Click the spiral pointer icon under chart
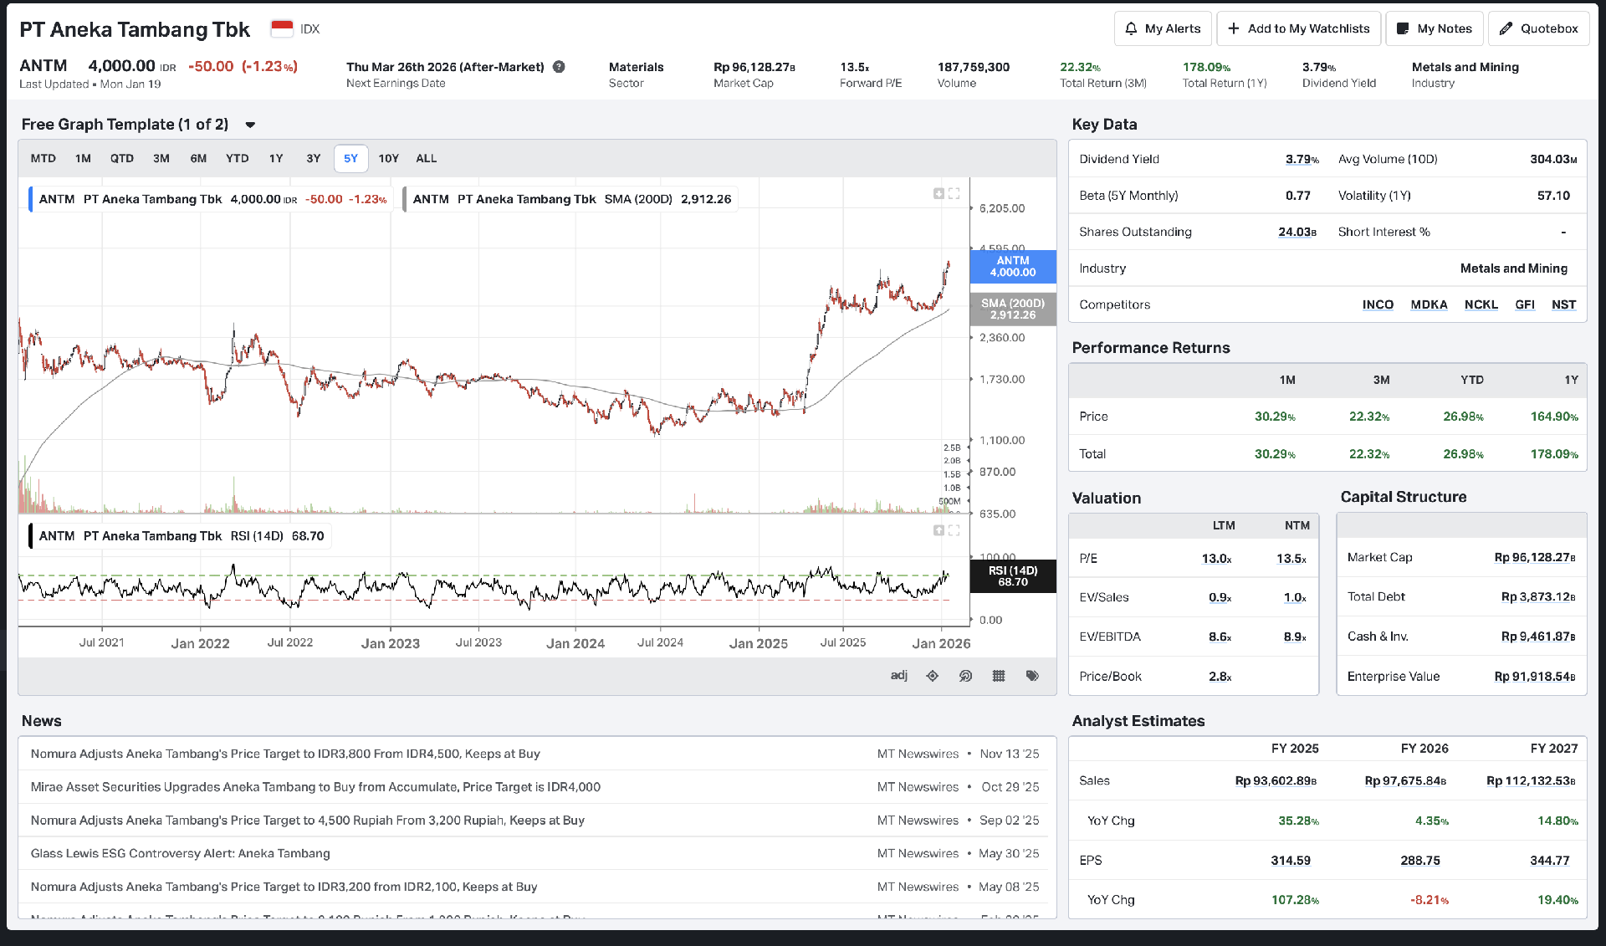Viewport: 1606px width, 946px height. pyautogui.click(x=965, y=676)
